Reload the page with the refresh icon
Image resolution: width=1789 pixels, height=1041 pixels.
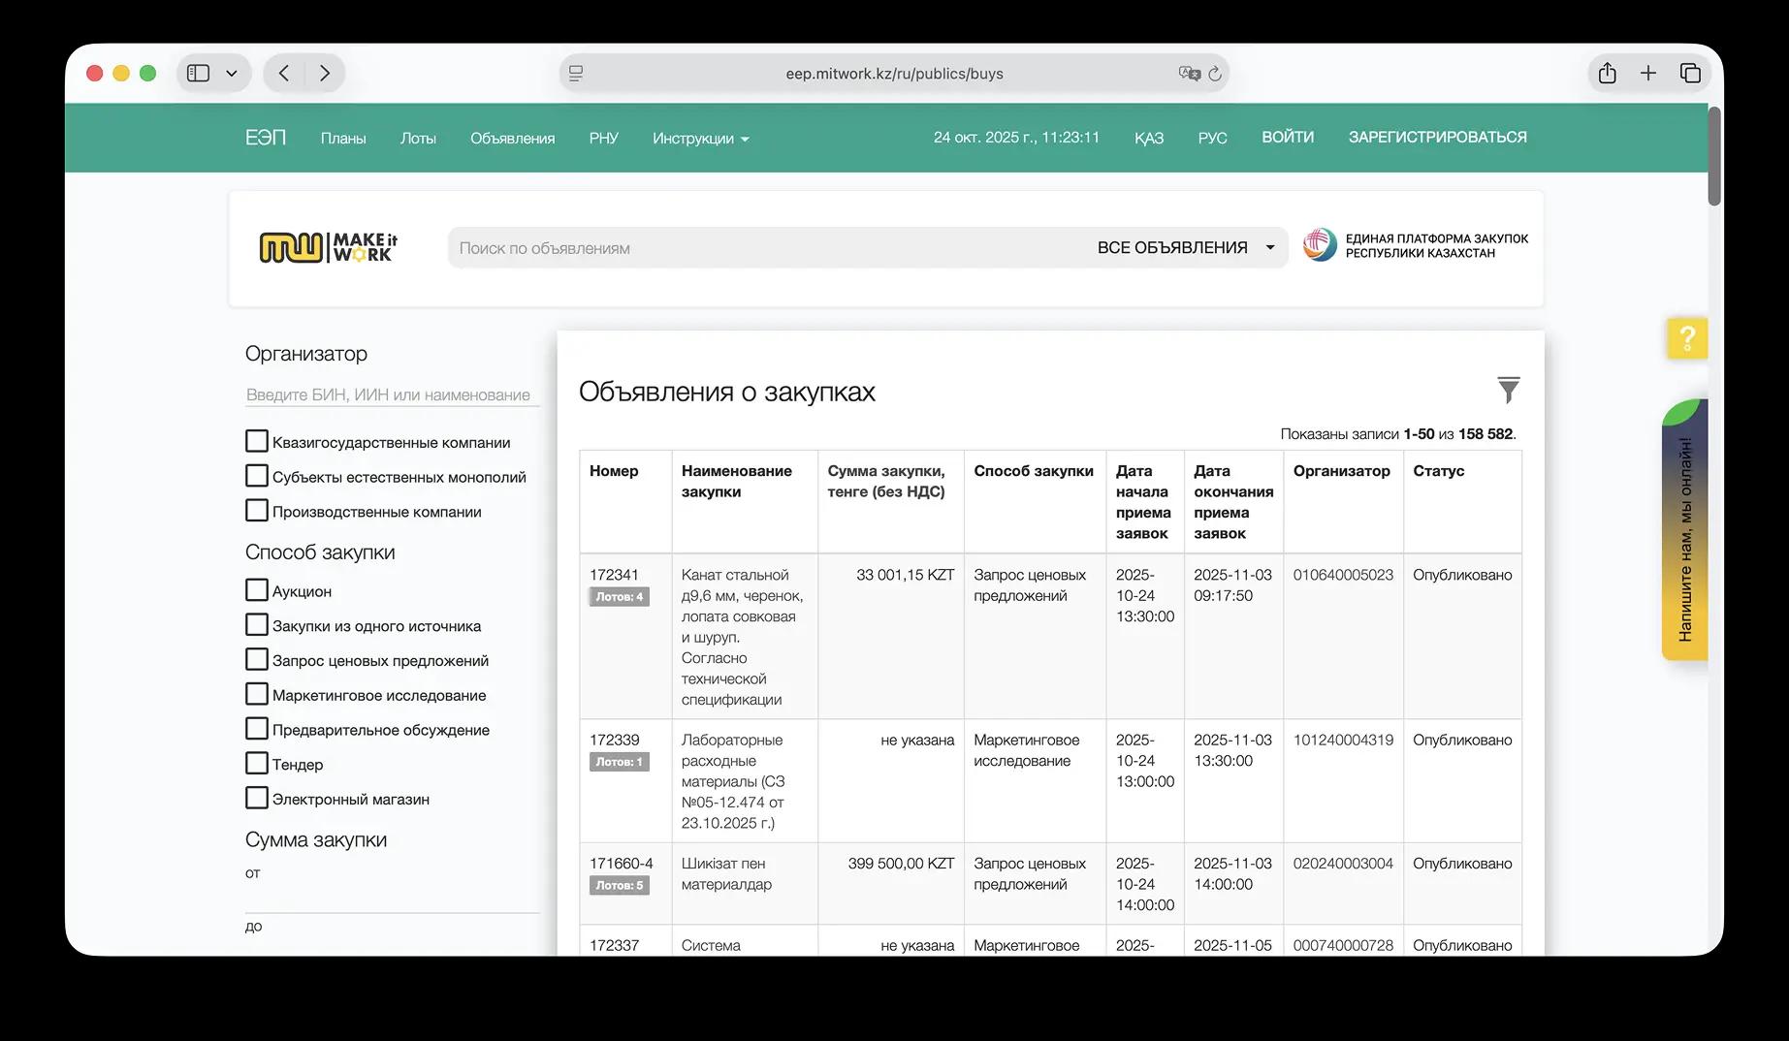click(1214, 74)
